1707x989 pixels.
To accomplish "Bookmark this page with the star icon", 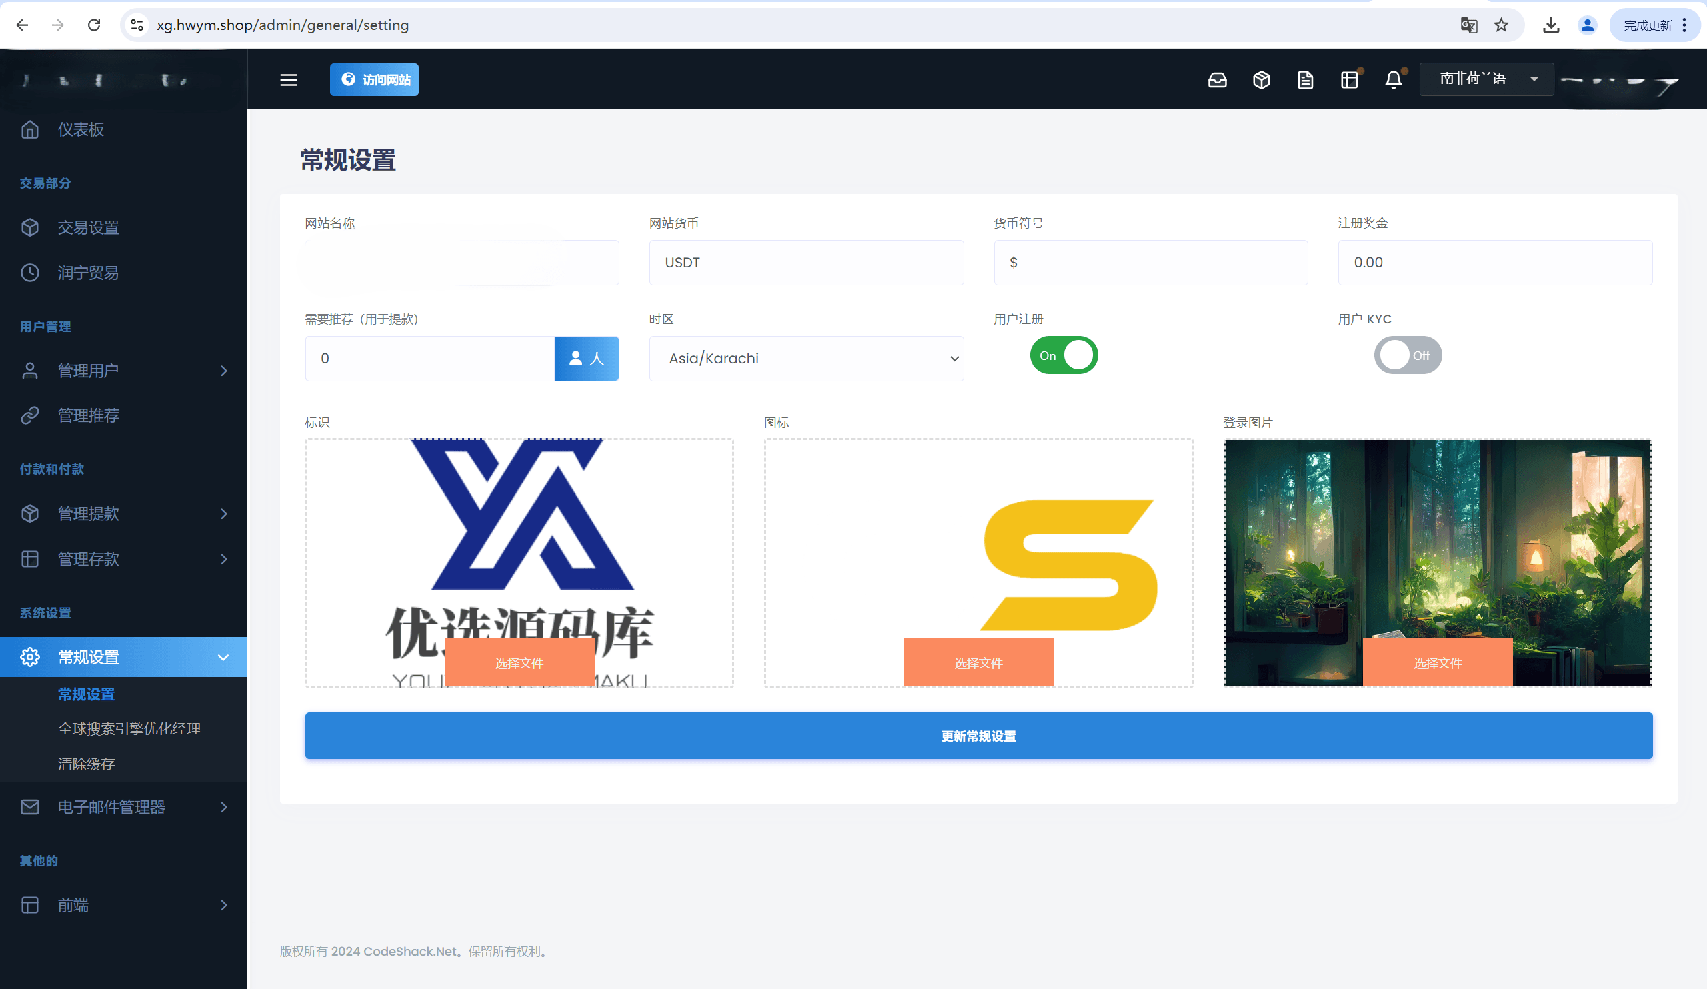I will (x=1501, y=25).
